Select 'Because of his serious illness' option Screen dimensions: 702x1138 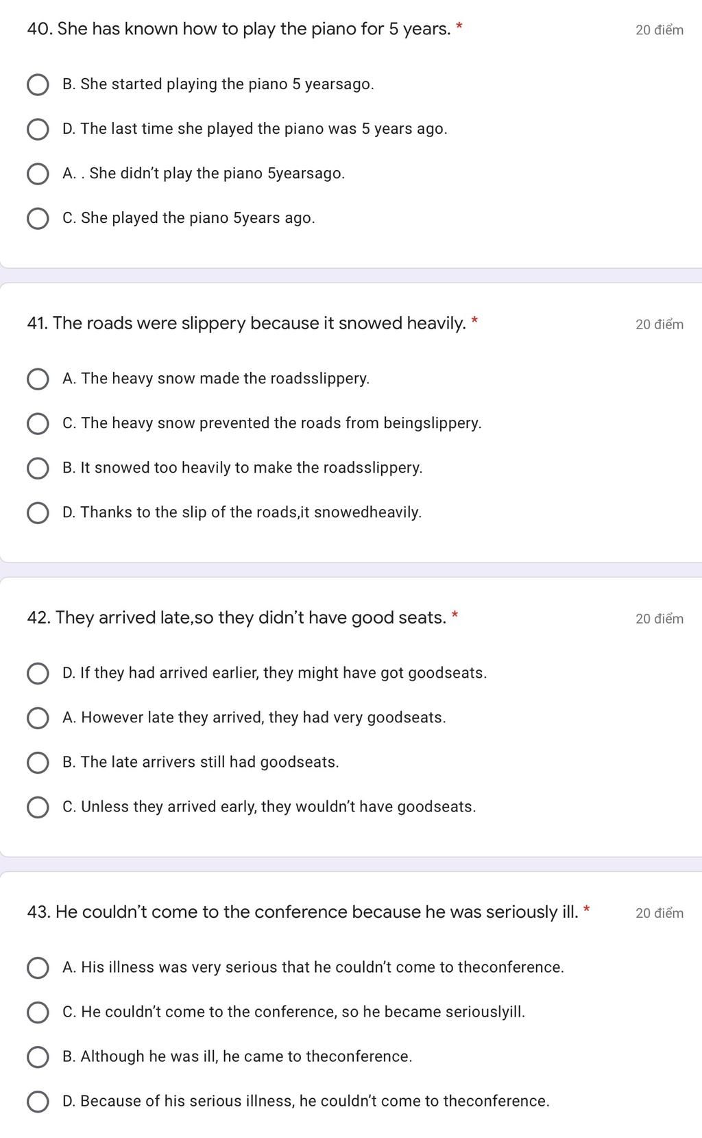[37, 1102]
